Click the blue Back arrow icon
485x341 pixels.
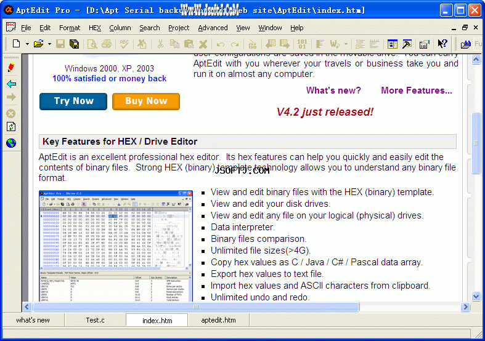click(11, 84)
